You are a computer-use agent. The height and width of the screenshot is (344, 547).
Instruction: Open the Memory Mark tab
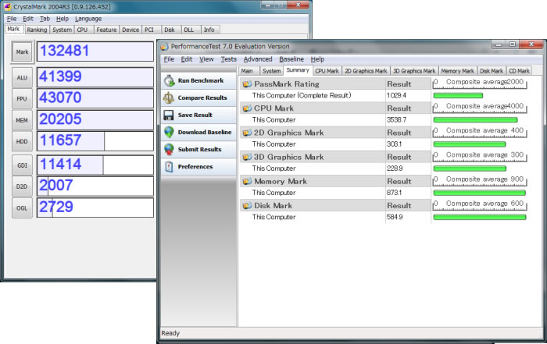point(457,71)
